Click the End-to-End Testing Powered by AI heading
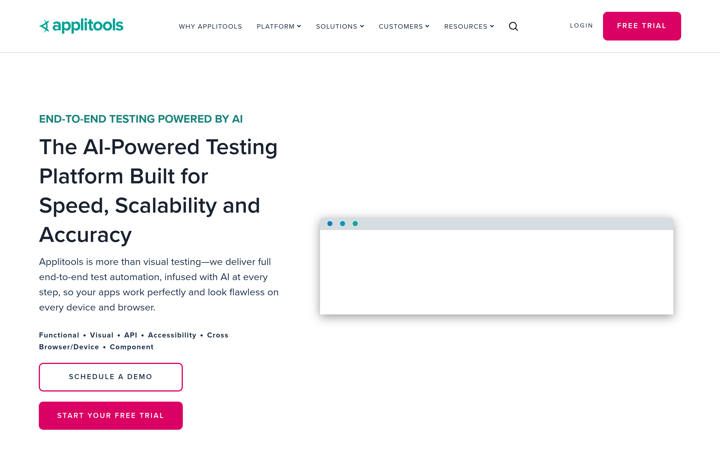The height and width of the screenshot is (450, 720). click(x=141, y=119)
